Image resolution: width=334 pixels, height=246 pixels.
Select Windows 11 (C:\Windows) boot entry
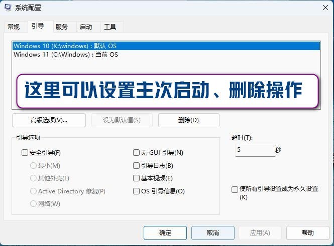click(66, 55)
